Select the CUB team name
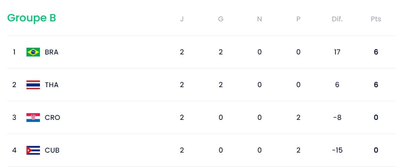The width and height of the screenshot is (396, 167). click(x=52, y=150)
